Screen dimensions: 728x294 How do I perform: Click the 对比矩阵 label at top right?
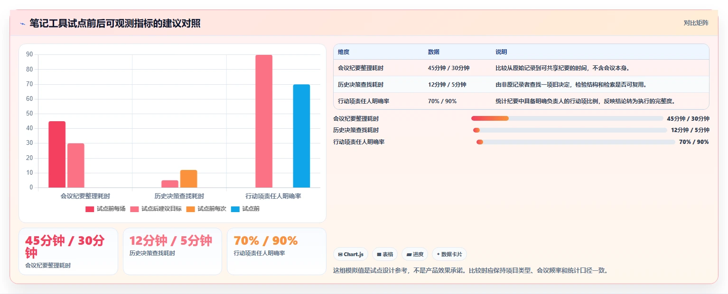pos(696,23)
